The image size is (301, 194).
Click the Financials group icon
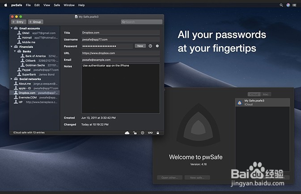[16, 47]
